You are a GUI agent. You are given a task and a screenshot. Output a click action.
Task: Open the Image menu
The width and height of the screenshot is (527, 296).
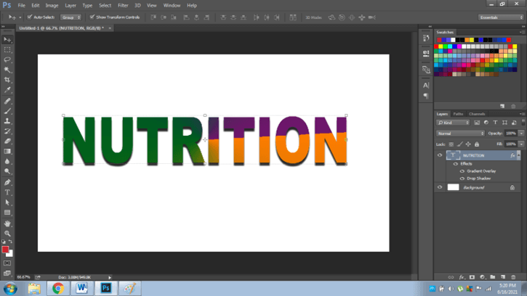click(x=52, y=5)
